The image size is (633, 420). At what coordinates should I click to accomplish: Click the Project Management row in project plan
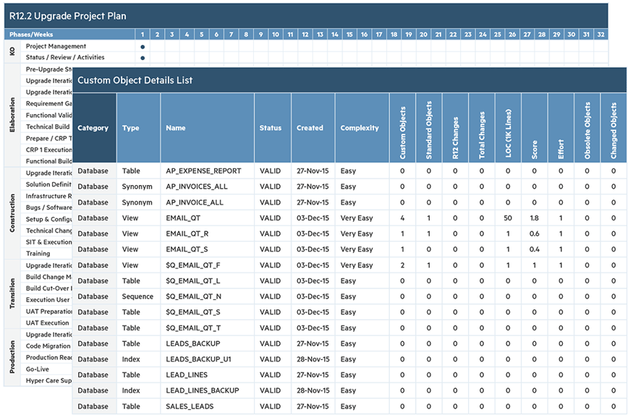tap(56, 46)
